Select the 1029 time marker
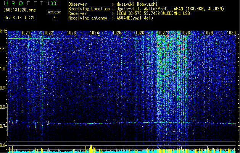 click(208, 33)
